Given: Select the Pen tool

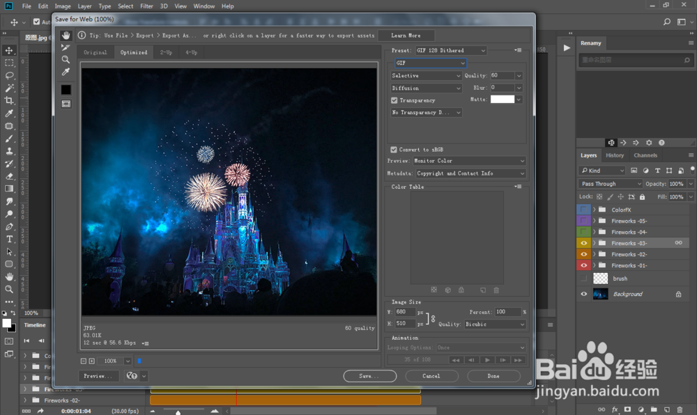Looking at the screenshot, I should pos(9,226).
